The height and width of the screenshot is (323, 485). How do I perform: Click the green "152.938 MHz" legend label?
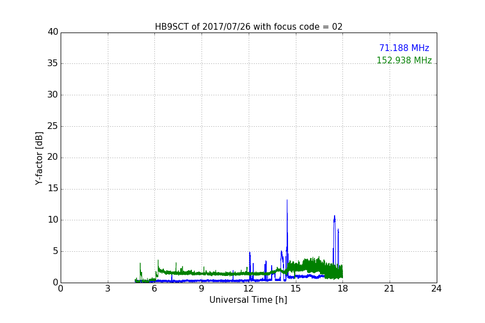click(404, 60)
